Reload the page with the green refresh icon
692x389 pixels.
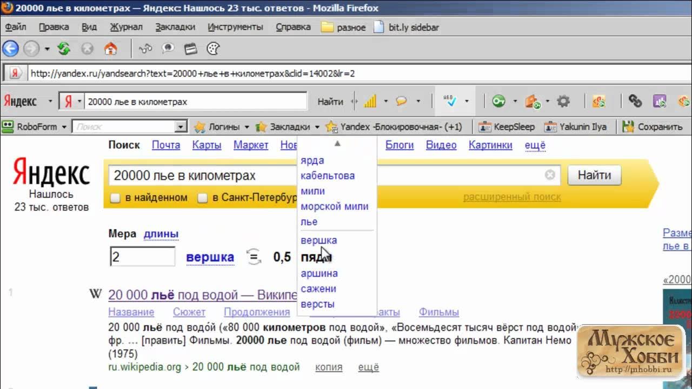64,49
